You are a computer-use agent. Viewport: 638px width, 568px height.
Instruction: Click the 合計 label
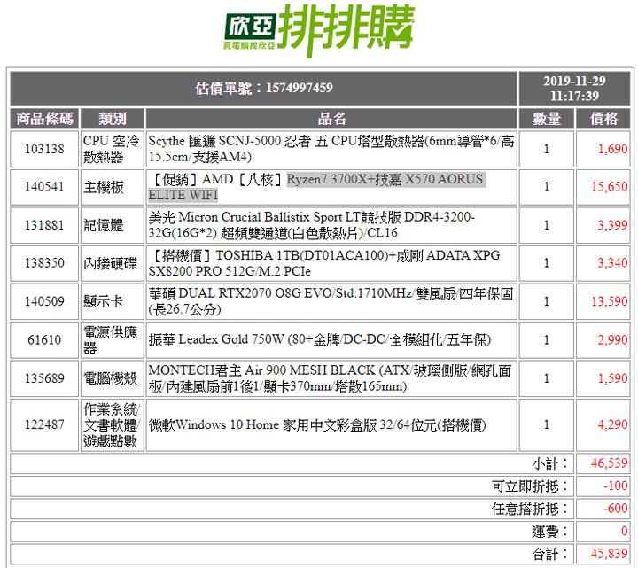pos(550,554)
